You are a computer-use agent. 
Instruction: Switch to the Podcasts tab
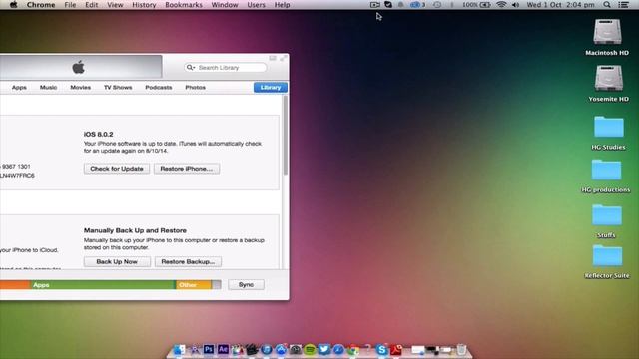pyautogui.click(x=159, y=88)
